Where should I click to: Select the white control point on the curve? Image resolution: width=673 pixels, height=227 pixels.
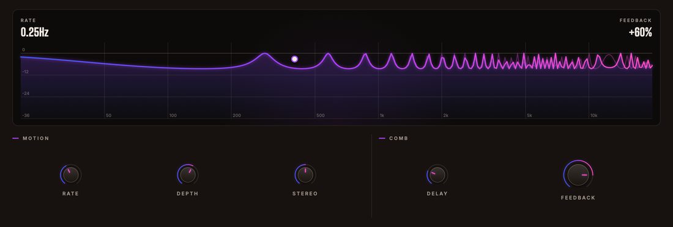pyautogui.click(x=294, y=59)
